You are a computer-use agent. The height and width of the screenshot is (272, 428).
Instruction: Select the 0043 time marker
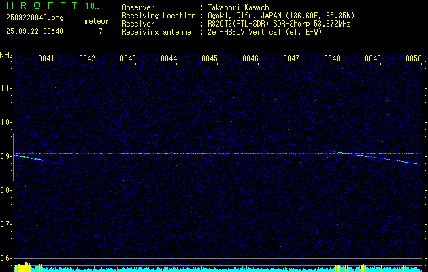[x=128, y=59]
